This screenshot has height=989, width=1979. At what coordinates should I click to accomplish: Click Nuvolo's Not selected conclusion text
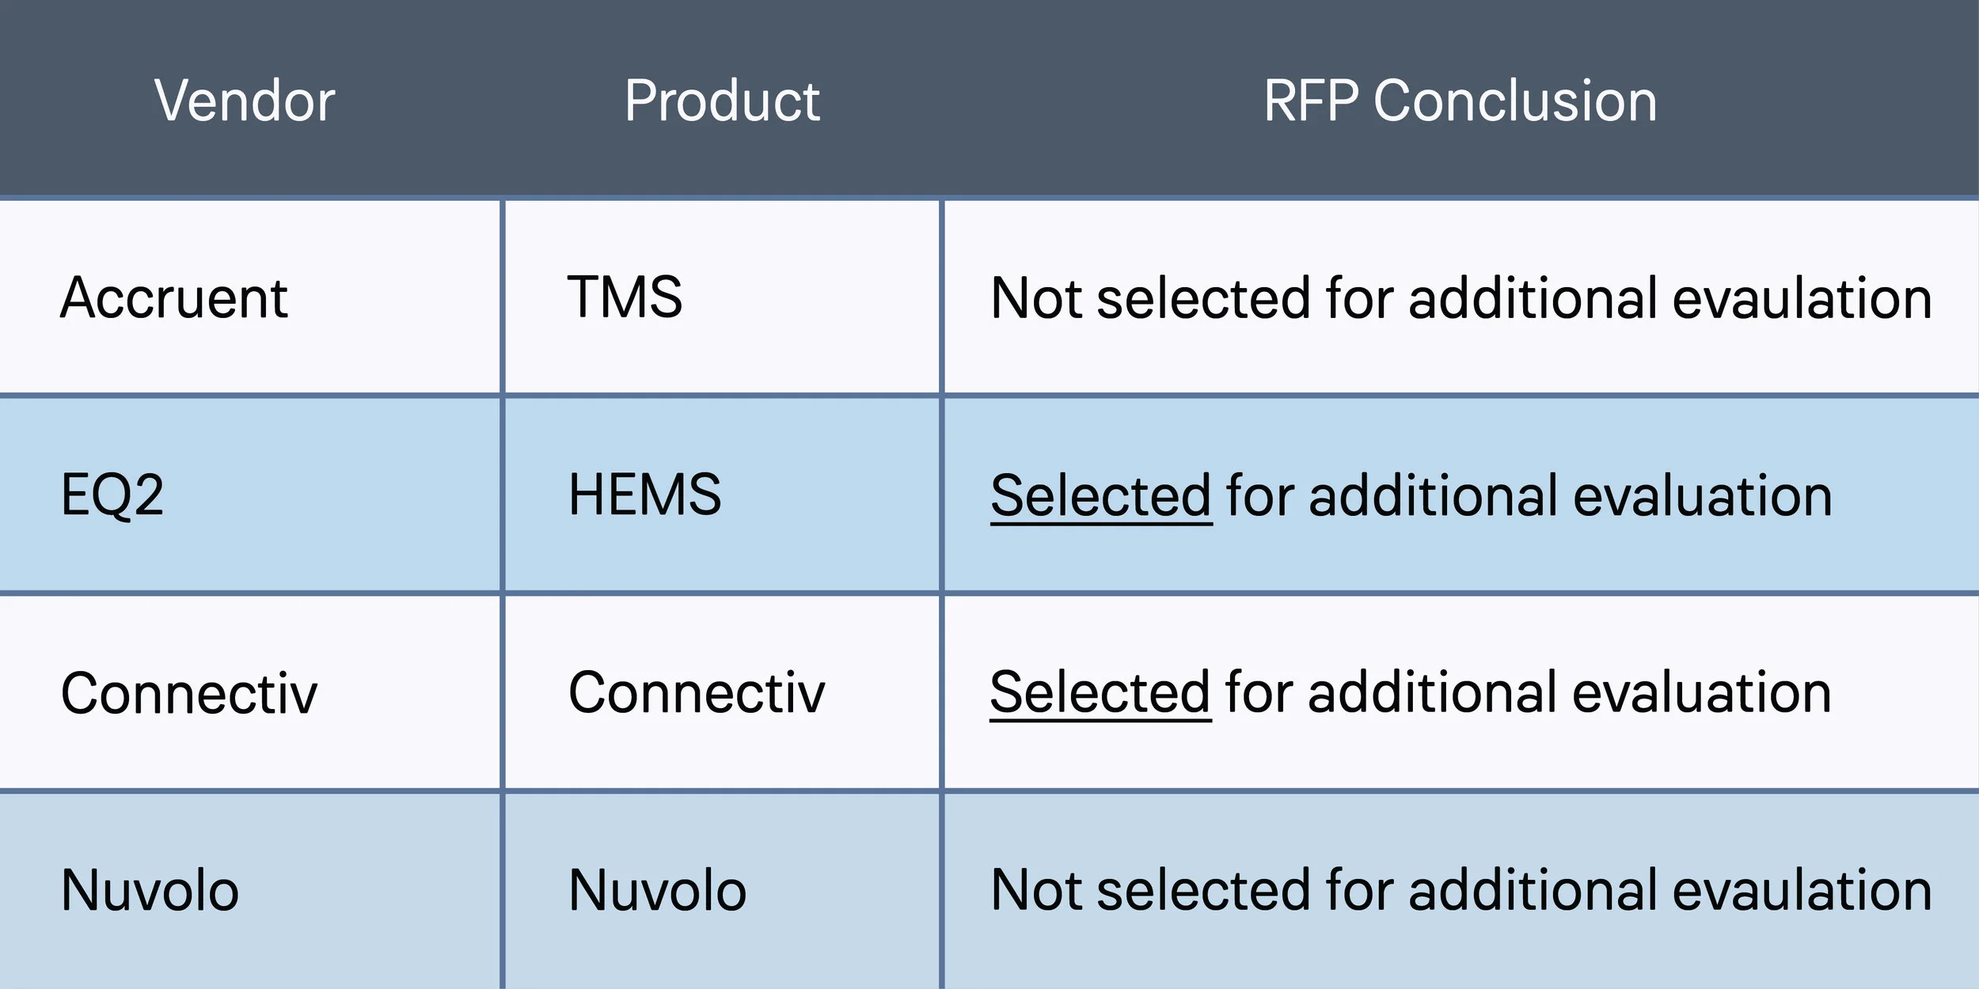coord(1461,890)
